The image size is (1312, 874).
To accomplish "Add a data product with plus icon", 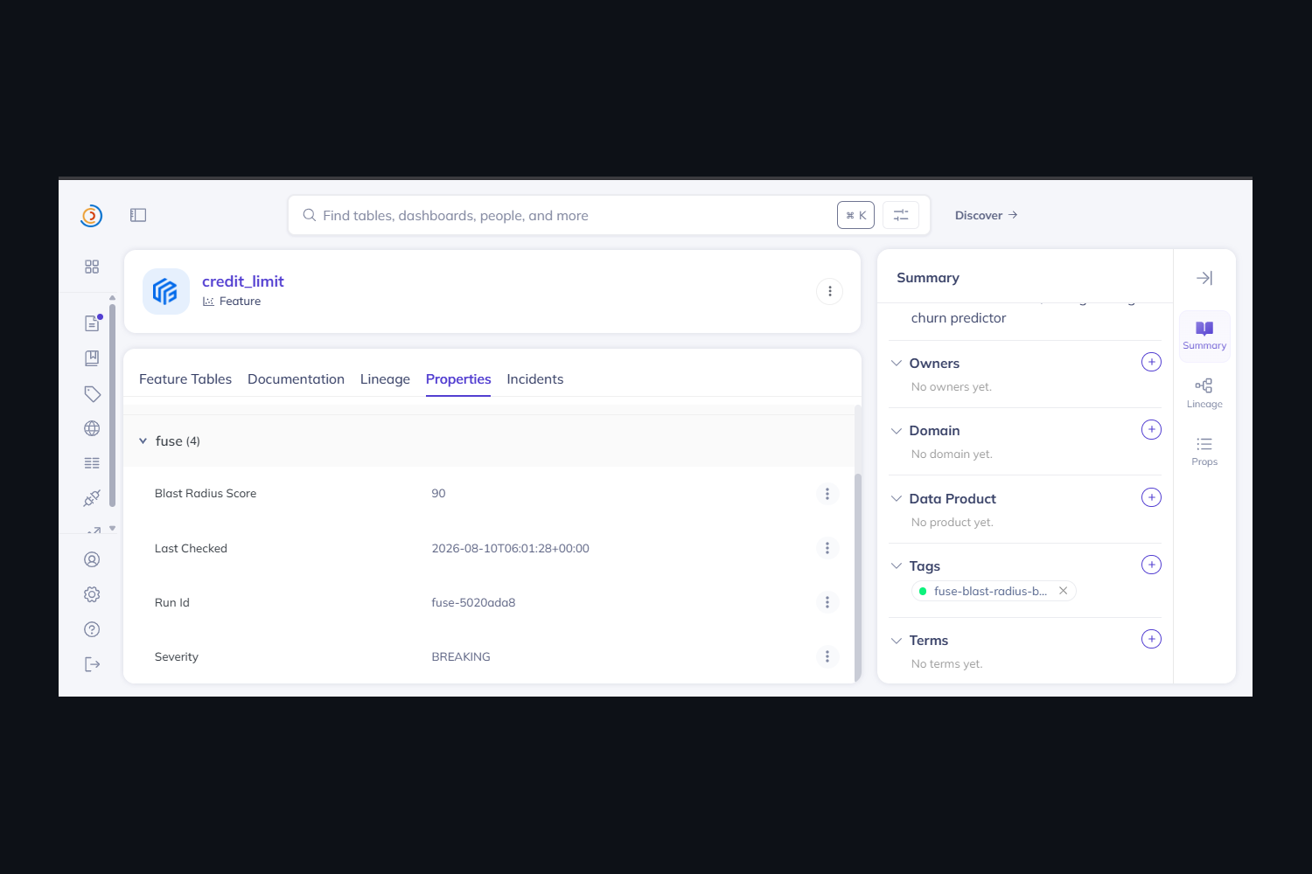I will pos(1152,497).
